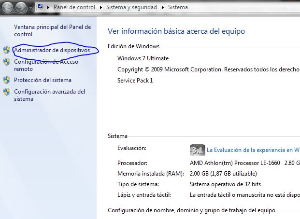Click the Service Pack 1 text

(135, 81)
